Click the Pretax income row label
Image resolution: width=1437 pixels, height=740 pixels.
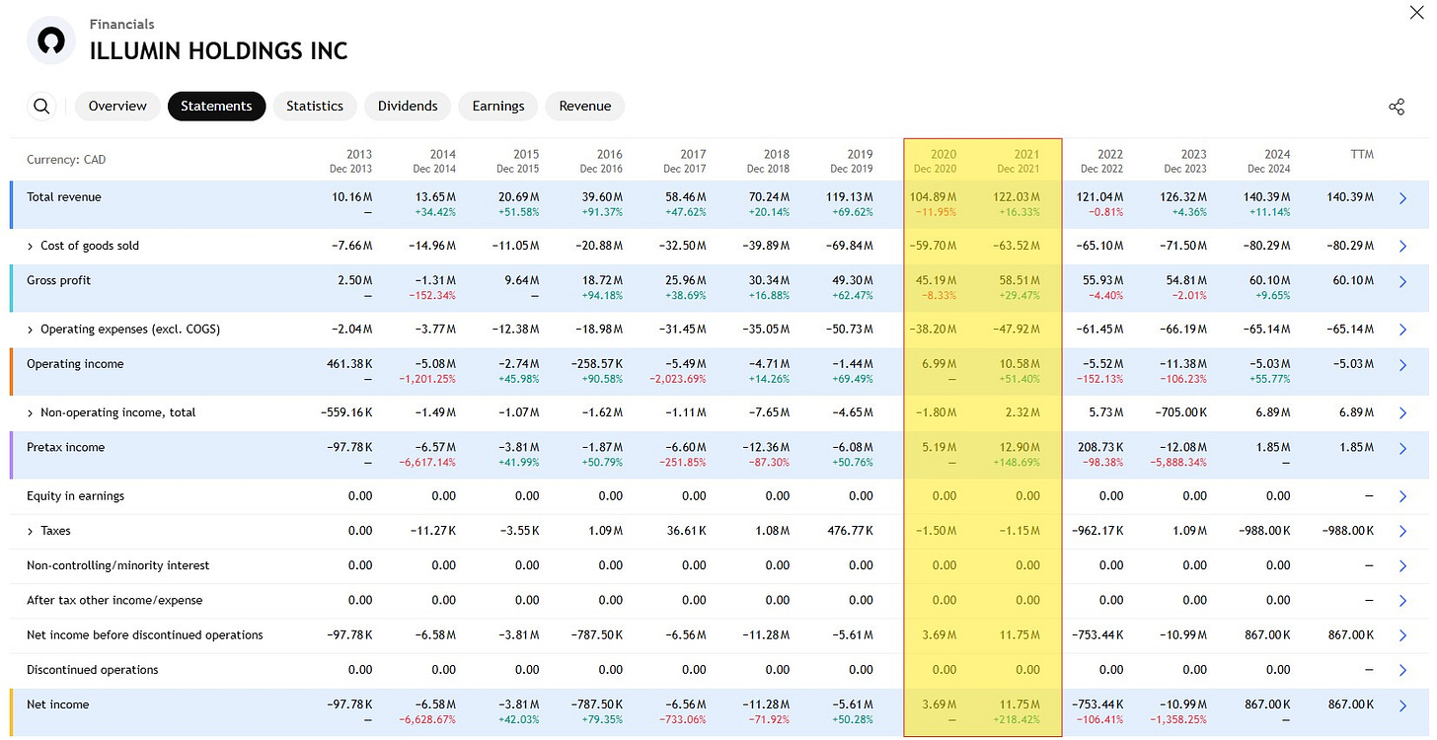(65, 447)
